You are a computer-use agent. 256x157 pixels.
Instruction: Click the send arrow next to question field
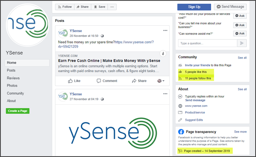(242, 43)
